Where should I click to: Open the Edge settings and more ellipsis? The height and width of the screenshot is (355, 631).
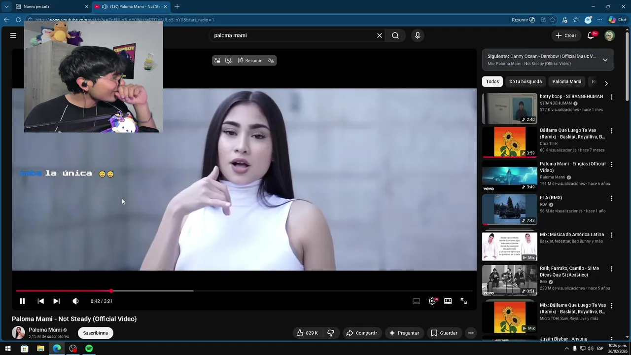coord(599,20)
